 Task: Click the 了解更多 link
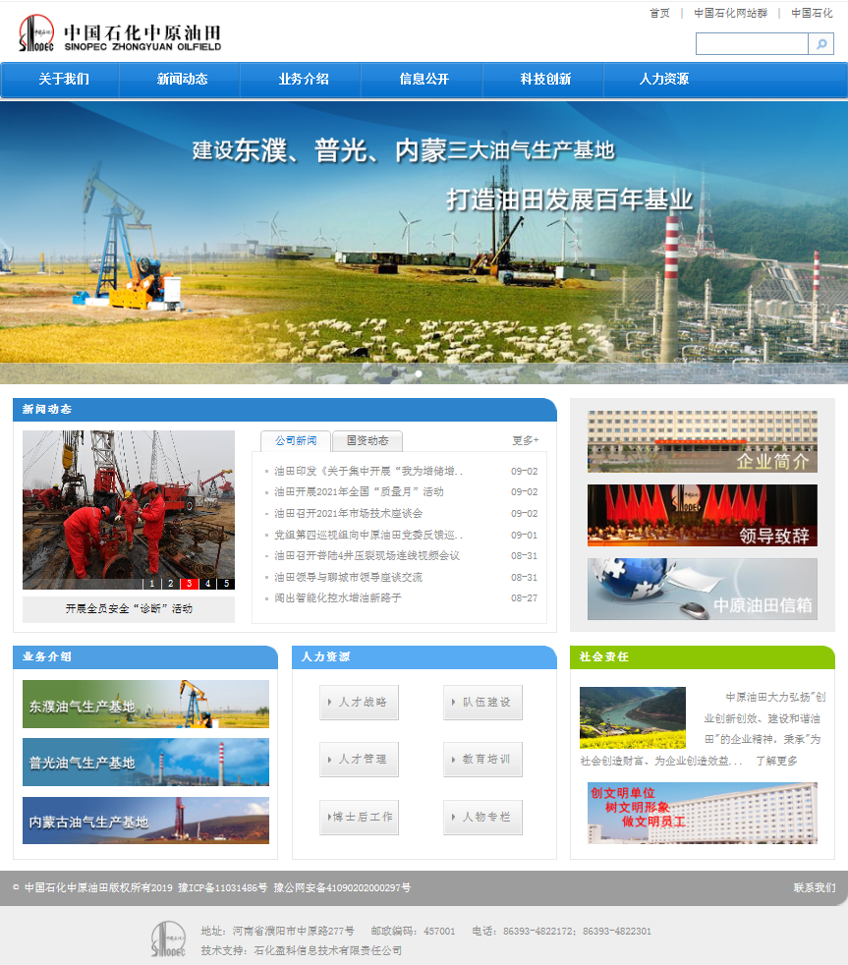click(x=776, y=761)
